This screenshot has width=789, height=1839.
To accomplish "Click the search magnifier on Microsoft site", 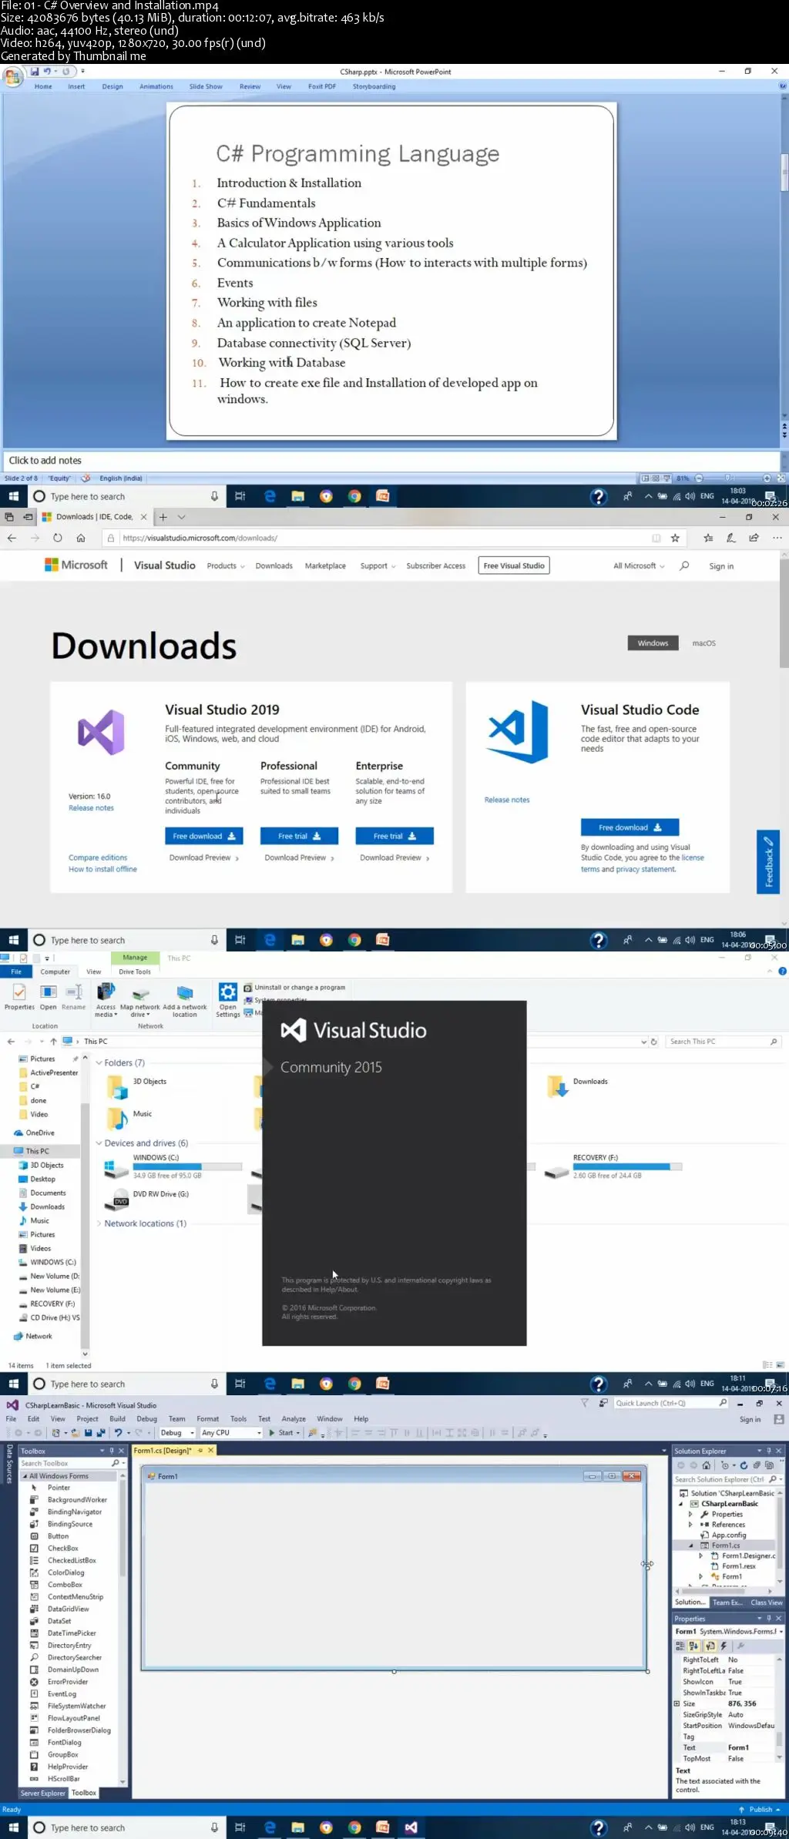I will 684,565.
